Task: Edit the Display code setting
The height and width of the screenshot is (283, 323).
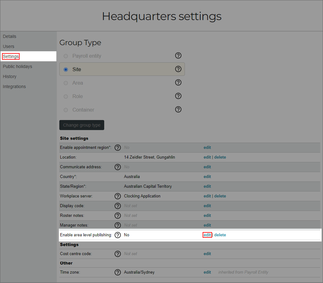Action: (x=207, y=206)
